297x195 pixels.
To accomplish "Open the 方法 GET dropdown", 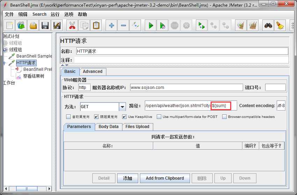I will (122, 107).
